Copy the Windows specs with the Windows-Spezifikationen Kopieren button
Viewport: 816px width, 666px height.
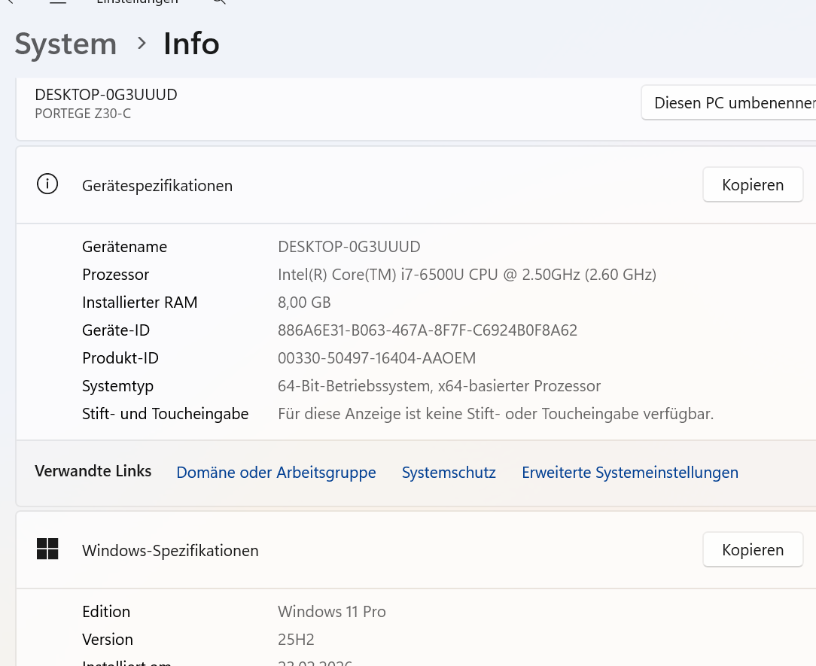[x=753, y=550]
